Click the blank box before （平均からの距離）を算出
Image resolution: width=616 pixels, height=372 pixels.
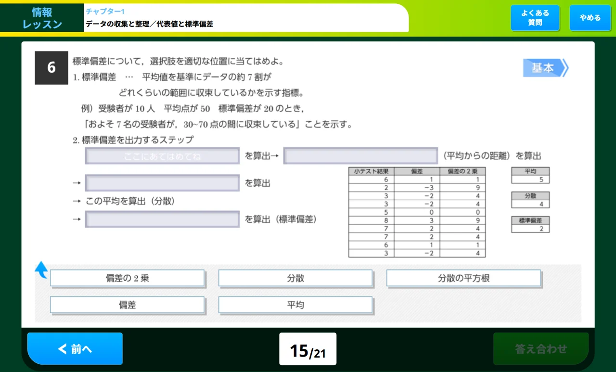point(360,156)
